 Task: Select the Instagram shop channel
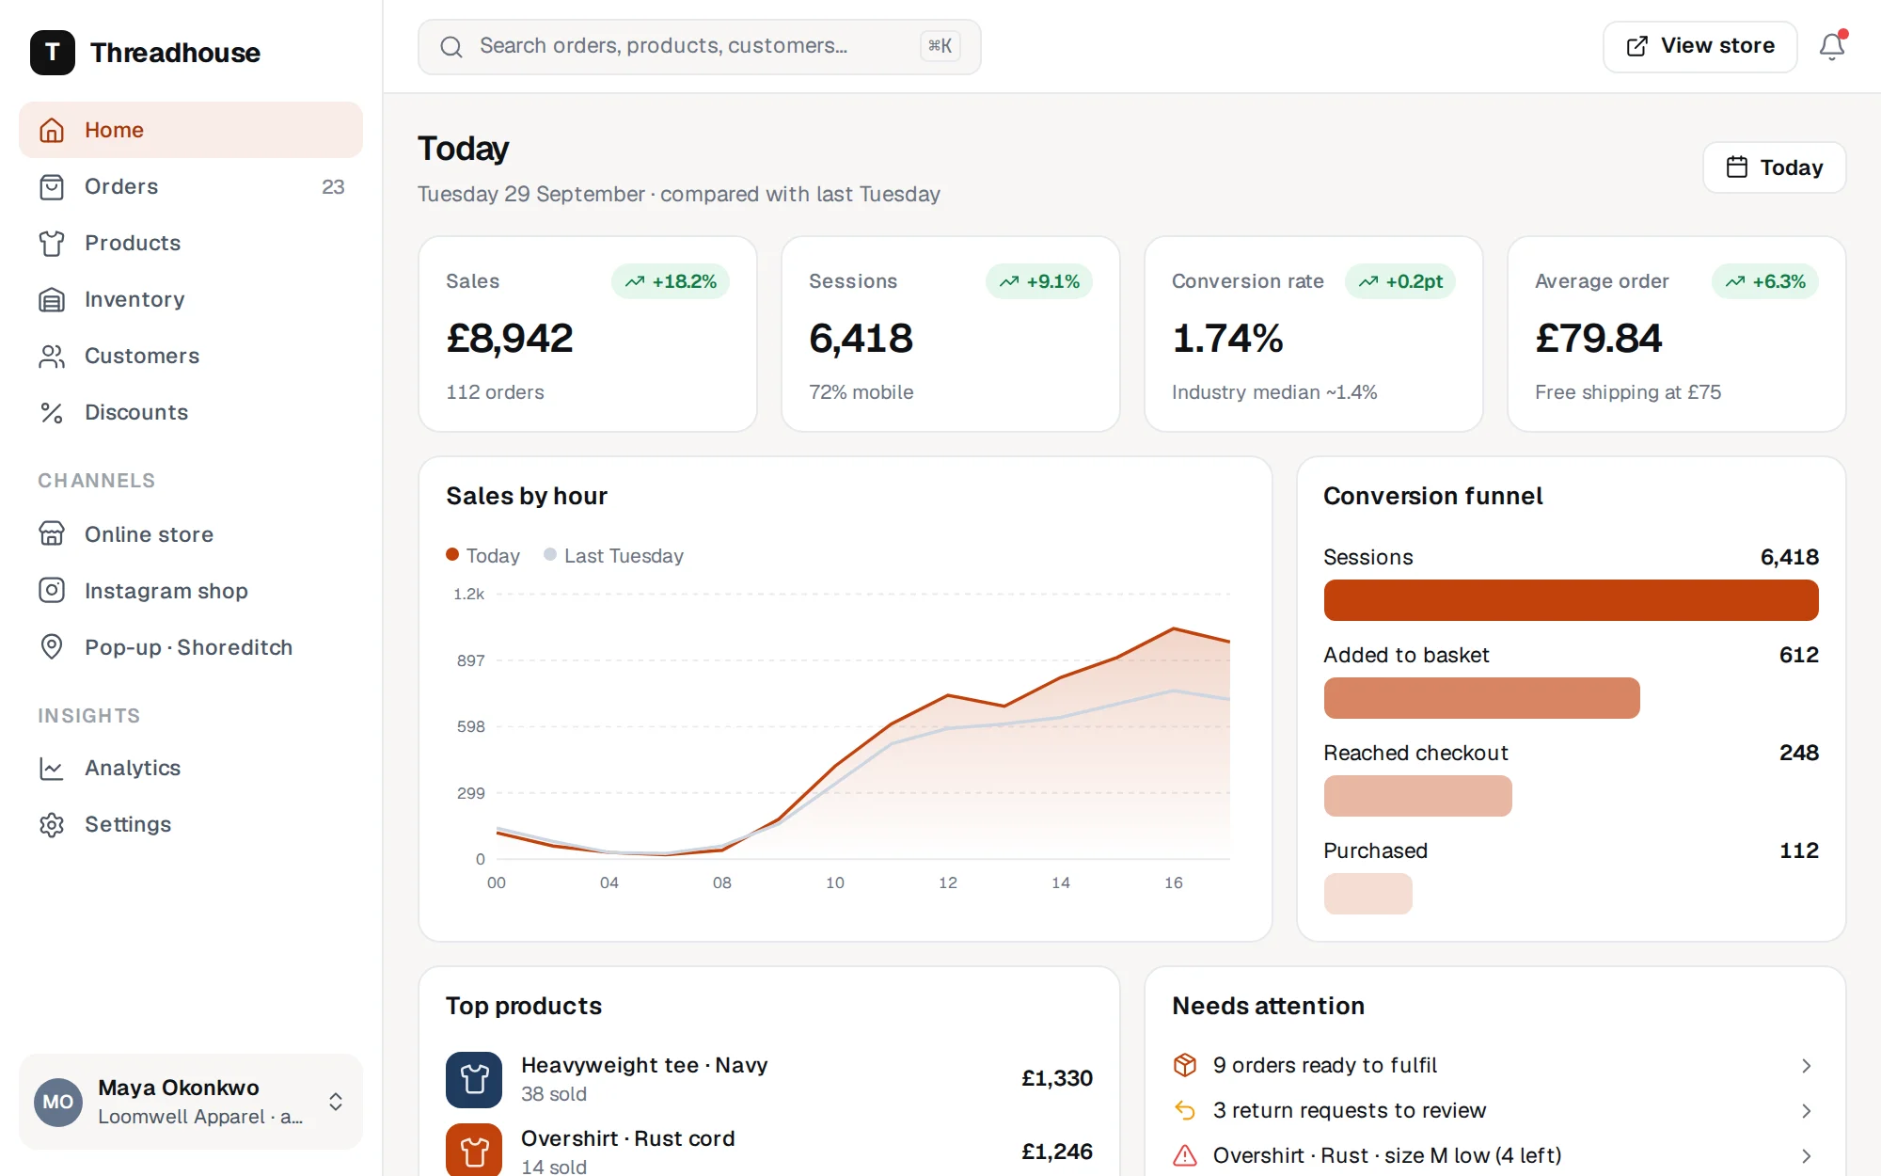pos(191,591)
